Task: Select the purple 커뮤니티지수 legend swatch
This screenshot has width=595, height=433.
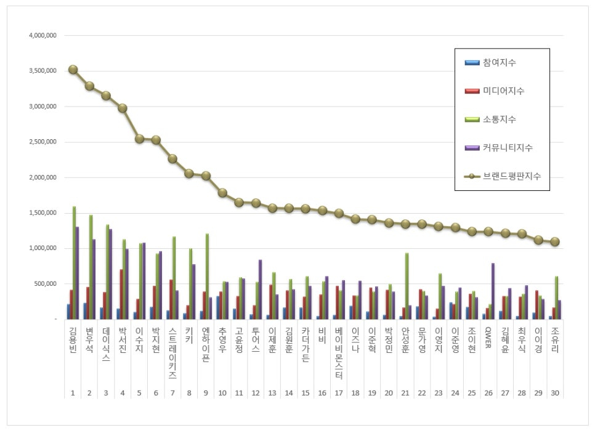Action: tap(472, 148)
